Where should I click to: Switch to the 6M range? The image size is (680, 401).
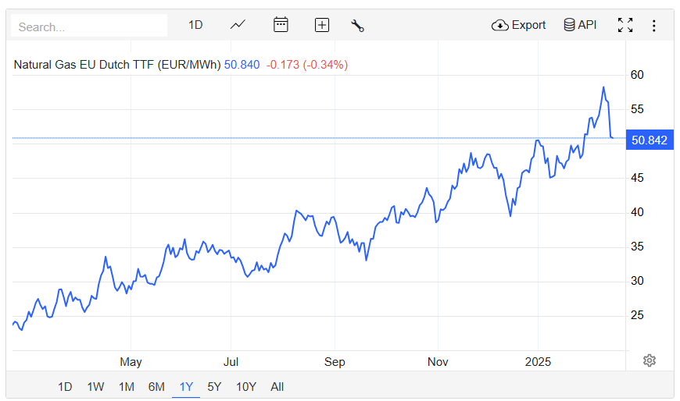pyautogui.click(x=156, y=387)
